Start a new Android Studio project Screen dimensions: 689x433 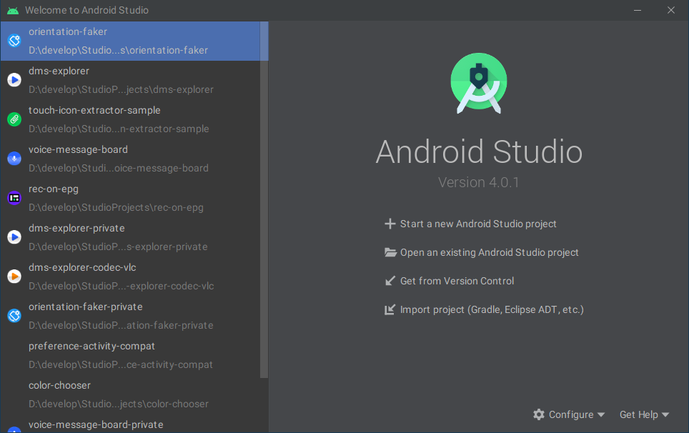click(x=478, y=224)
